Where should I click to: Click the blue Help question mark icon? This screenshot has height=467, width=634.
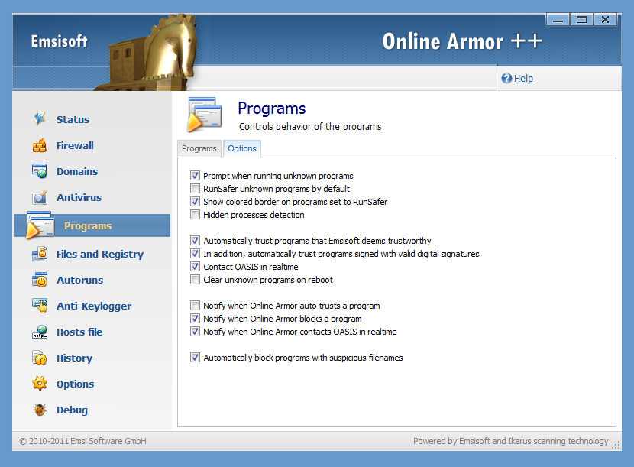click(x=506, y=78)
